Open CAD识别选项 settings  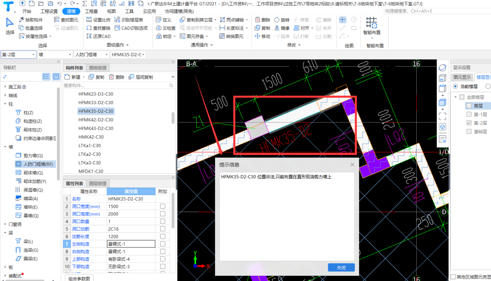pos(131,28)
